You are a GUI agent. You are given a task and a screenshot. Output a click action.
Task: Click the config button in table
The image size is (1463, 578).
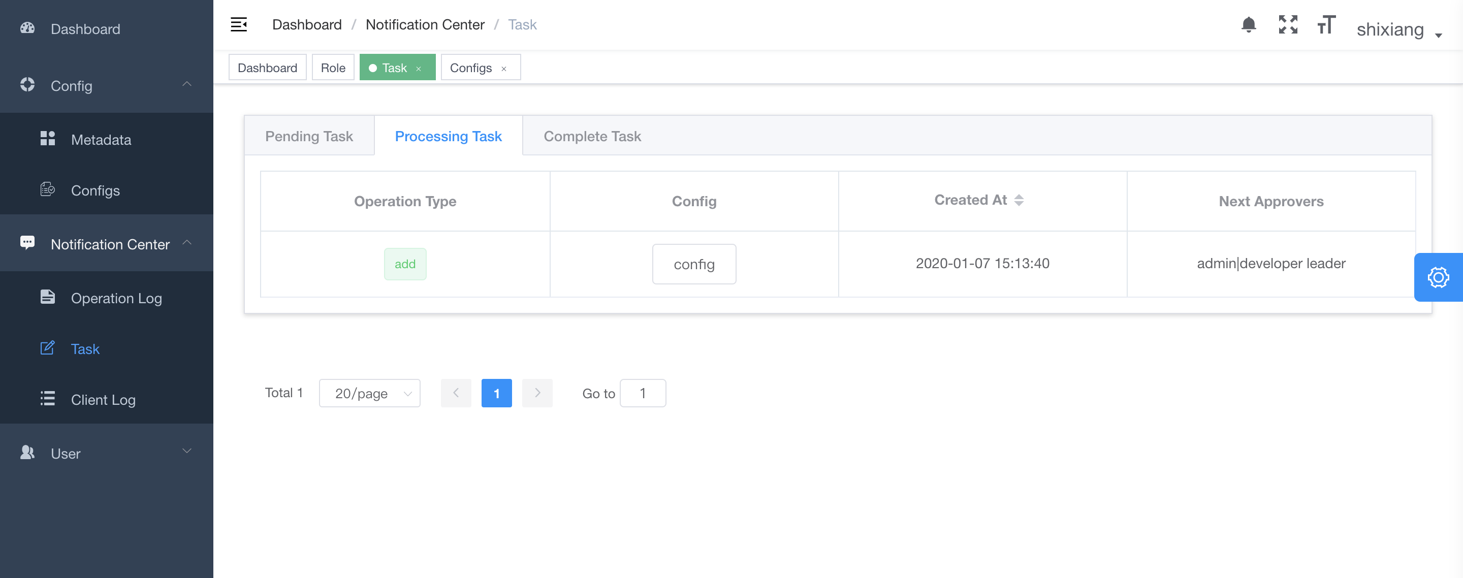tap(694, 264)
